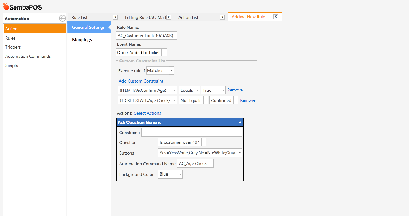Click the Execute rule if label
The width and height of the screenshot is (409, 216).
pyautogui.click(x=132, y=71)
